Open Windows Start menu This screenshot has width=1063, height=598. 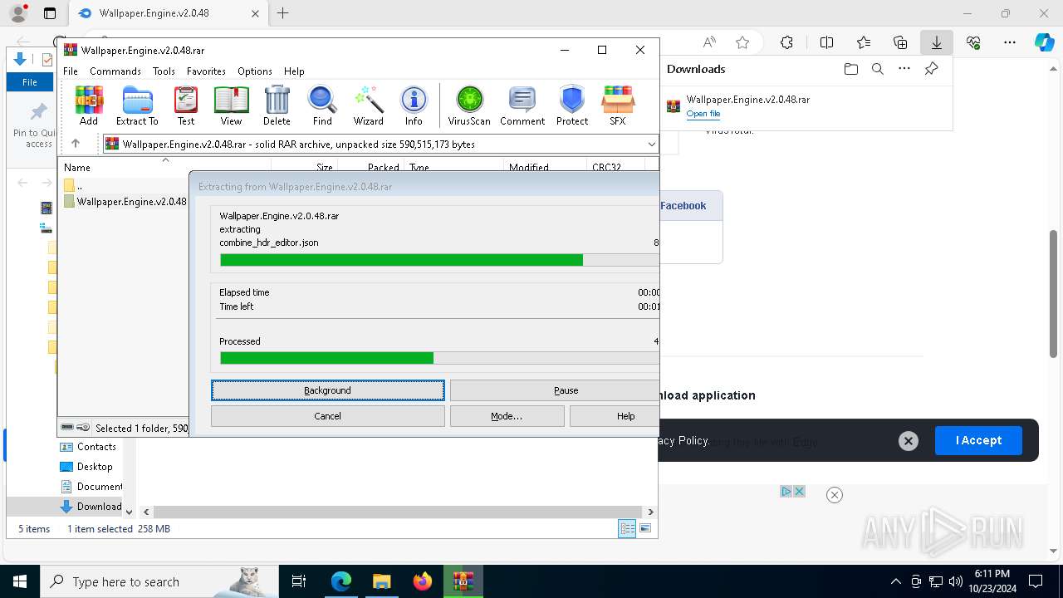tap(20, 581)
